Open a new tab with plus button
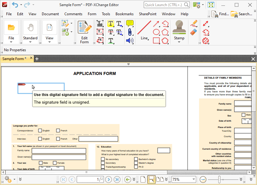 pyautogui.click(x=37, y=59)
